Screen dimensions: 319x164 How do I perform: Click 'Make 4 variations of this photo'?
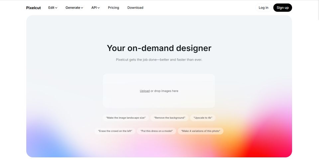pyautogui.click(x=201, y=131)
